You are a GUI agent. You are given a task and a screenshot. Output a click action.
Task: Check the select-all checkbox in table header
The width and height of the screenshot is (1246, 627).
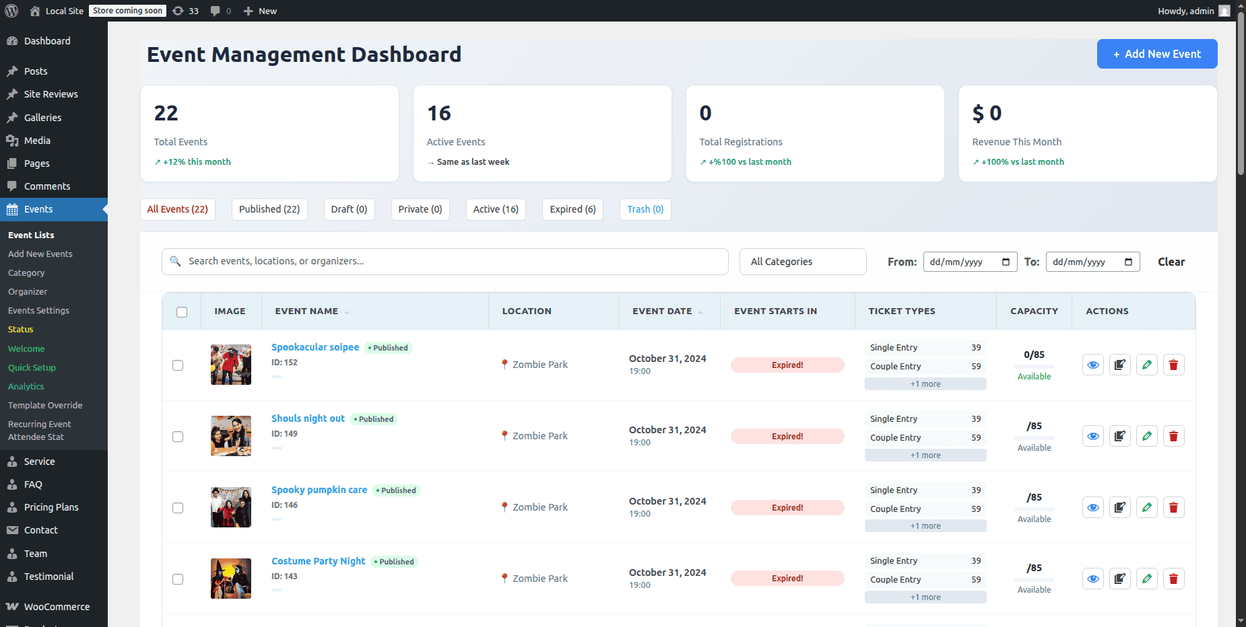click(182, 311)
